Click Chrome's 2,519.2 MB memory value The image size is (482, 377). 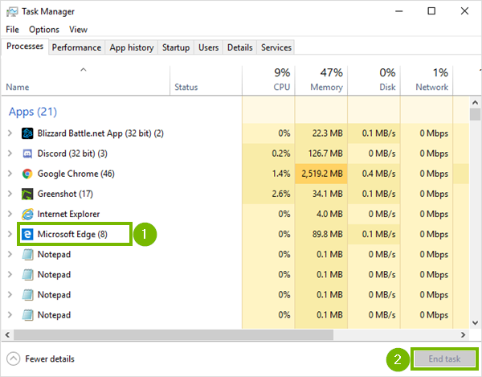click(x=322, y=174)
